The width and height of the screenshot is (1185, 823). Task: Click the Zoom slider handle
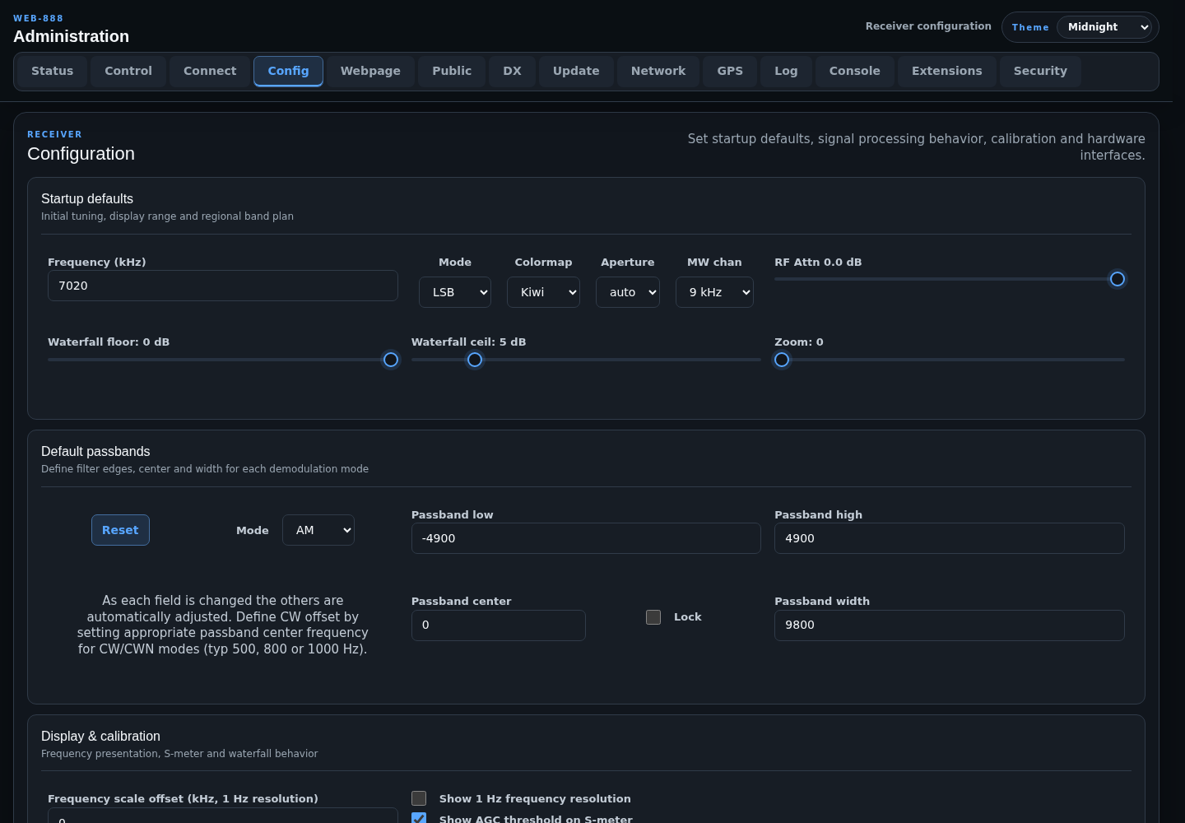pos(782,360)
